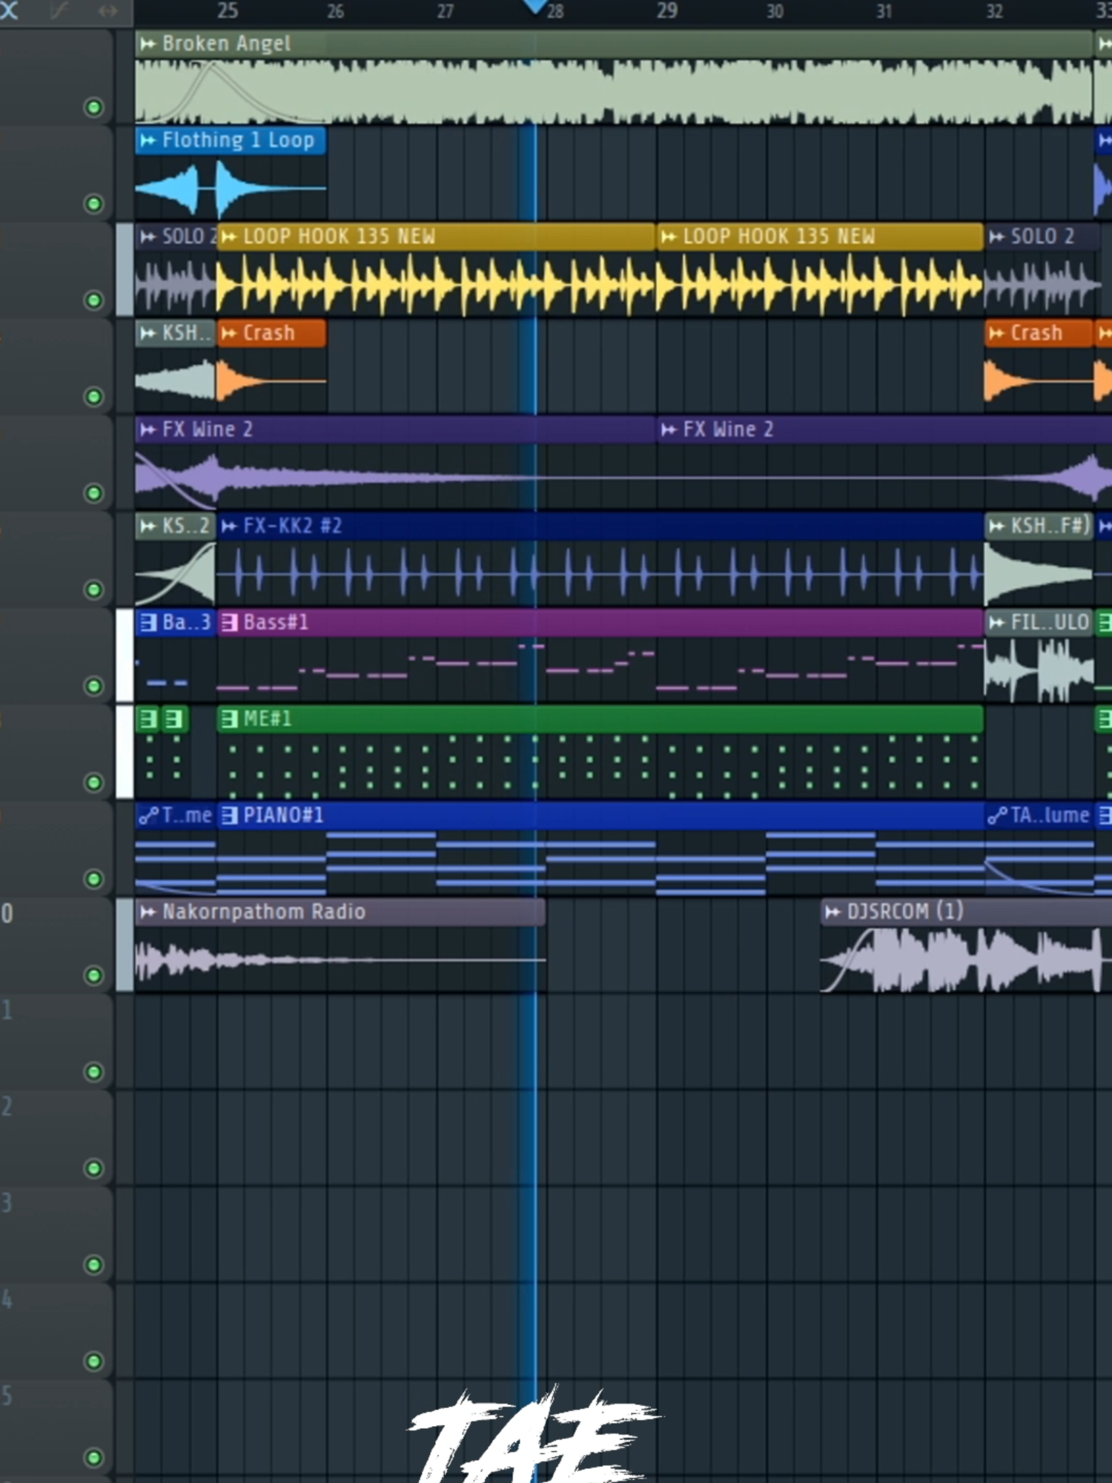This screenshot has width=1112, height=1483.
Task: Jump to bar 31 on the timeline ruler
Action: [884, 10]
